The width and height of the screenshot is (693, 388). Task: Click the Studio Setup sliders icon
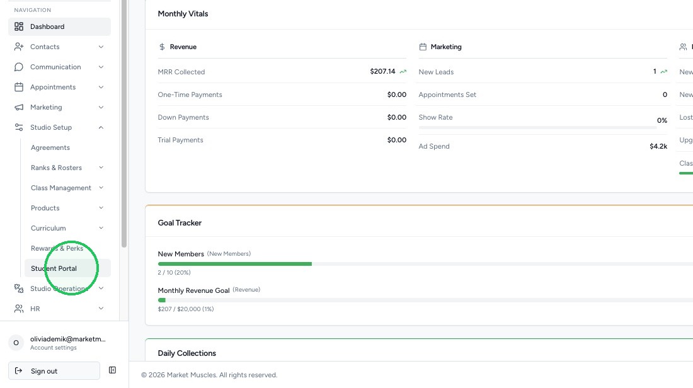pos(18,127)
